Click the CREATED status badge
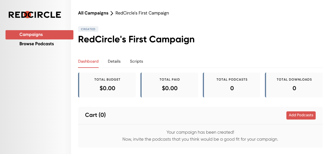The width and height of the screenshot is (327, 154). coord(88,29)
